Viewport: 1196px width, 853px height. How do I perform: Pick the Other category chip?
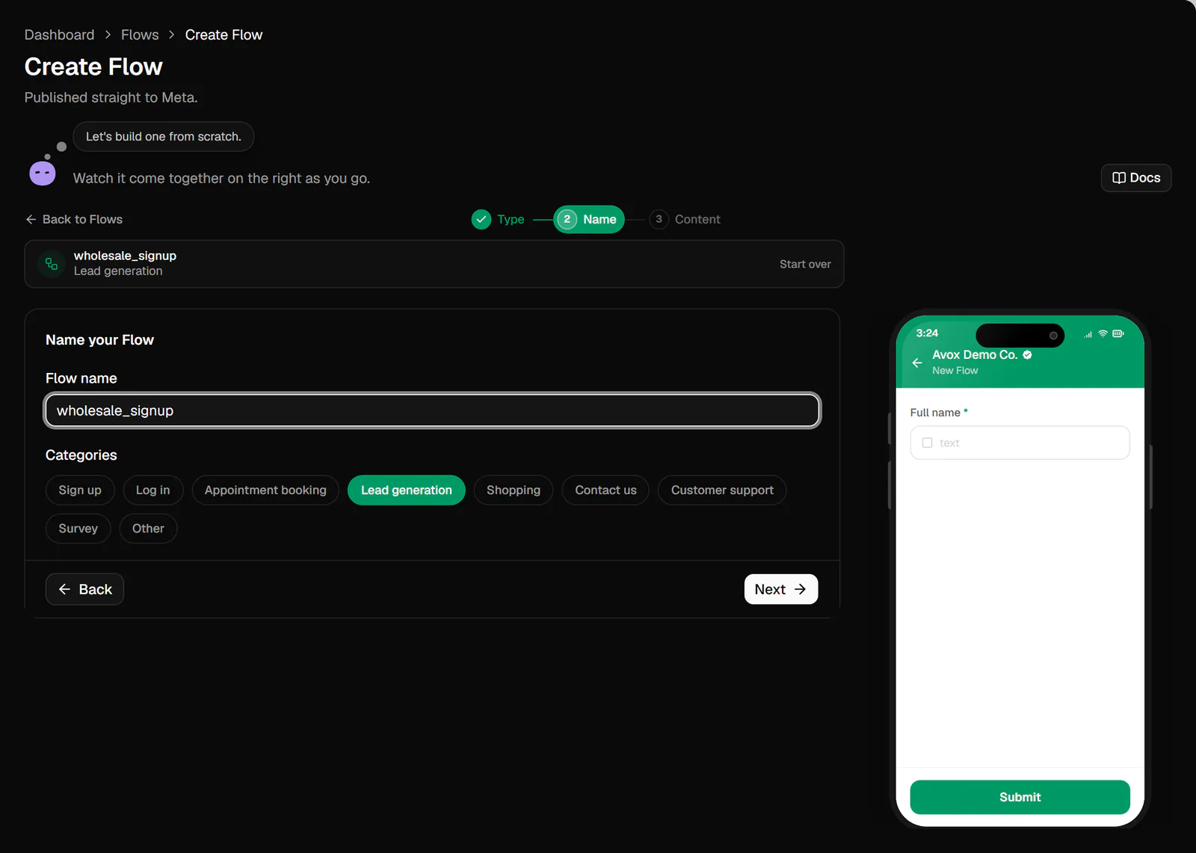[148, 529]
